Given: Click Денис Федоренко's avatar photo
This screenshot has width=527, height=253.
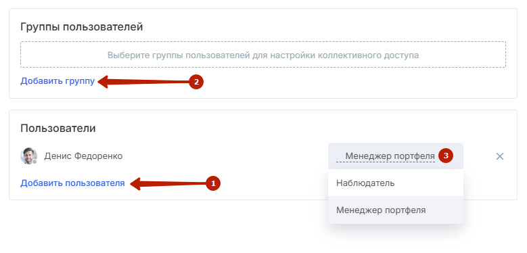Looking at the screenshot, I should click(28, 156).
